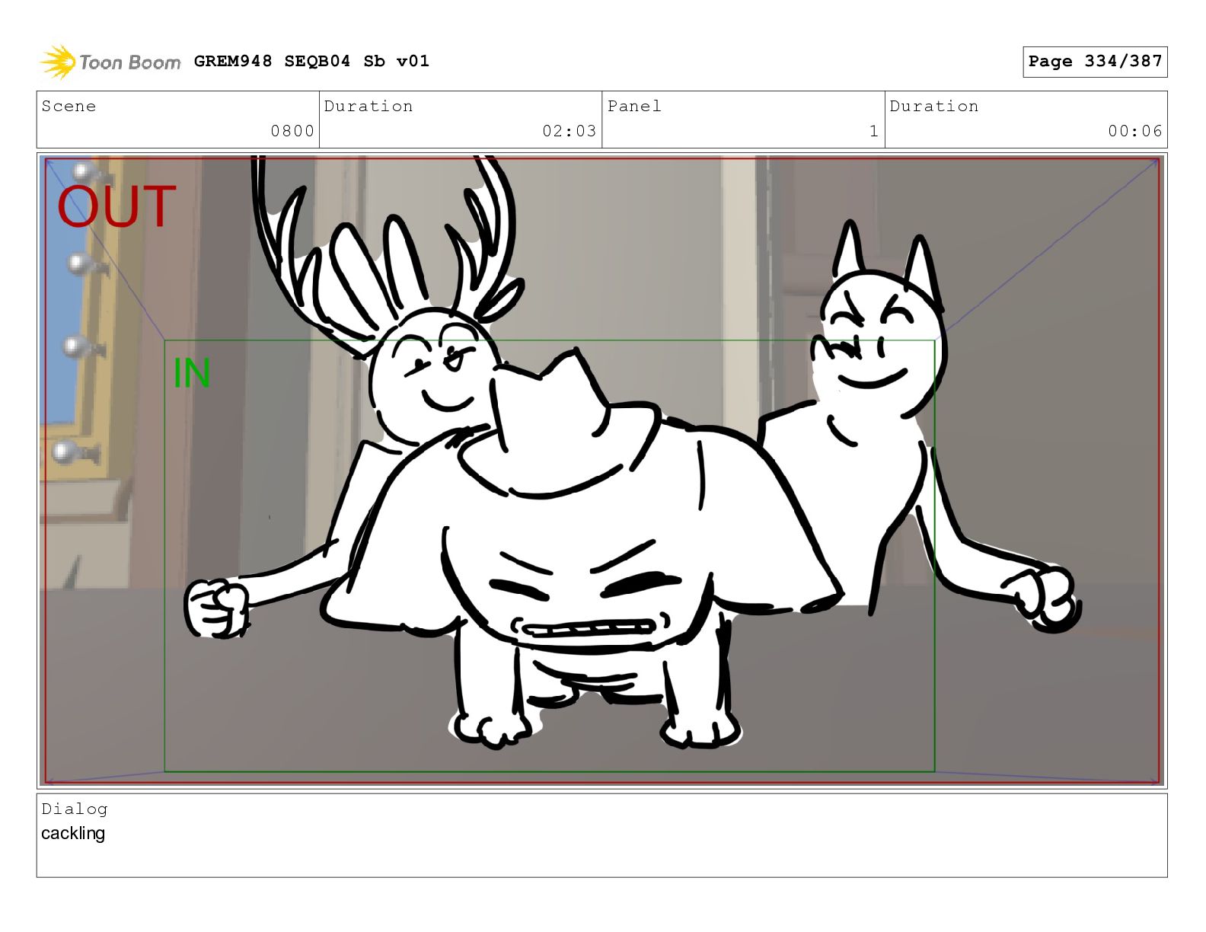The height and width of the screenshot is (932, 1206).
Task: Click the scene duration value '02:03'
Action: click(569, 131)
